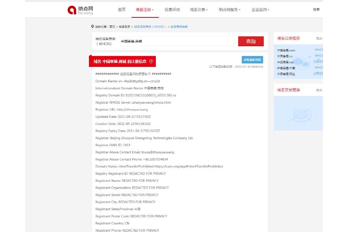Open the 首页 menu item
Screen dimensions: 348x232
[x=122, y=10]
